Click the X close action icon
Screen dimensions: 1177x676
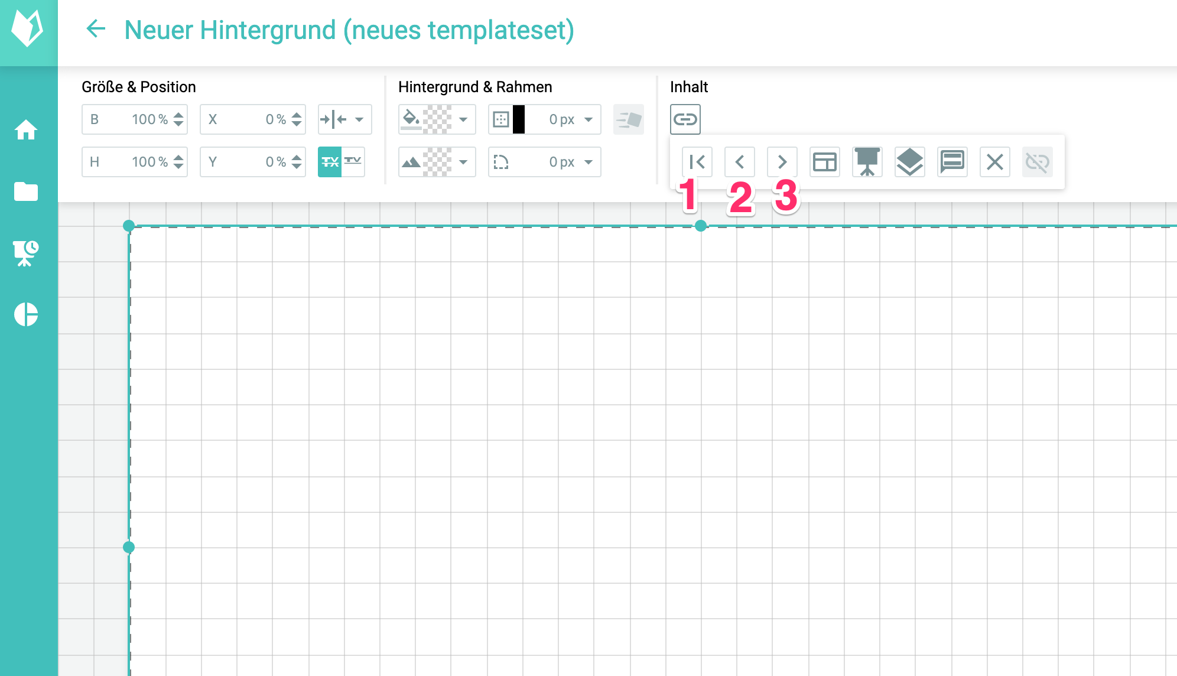tap(995, 162)
